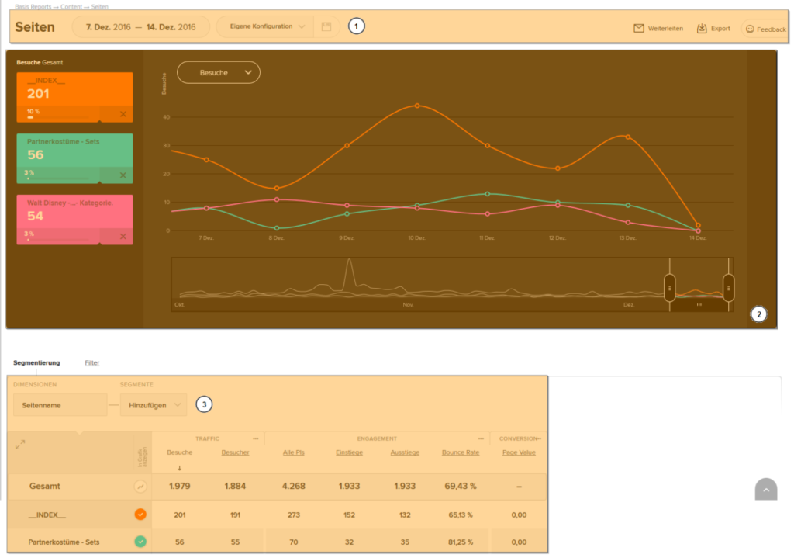
Task: Click 10 Dez. orange peak data point
Action: pyautogui.click(x=417, y=106)
